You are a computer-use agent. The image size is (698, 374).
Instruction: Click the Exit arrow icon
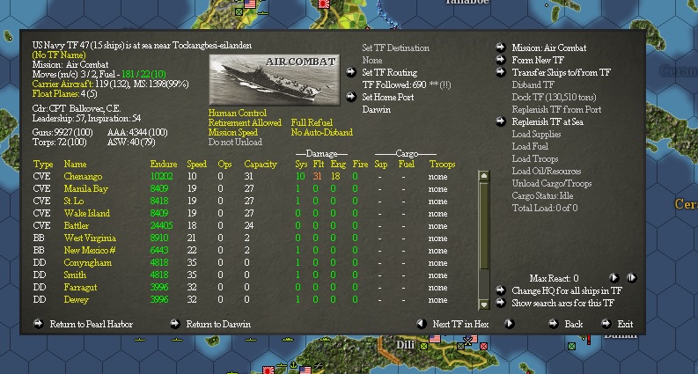(606, 324)
